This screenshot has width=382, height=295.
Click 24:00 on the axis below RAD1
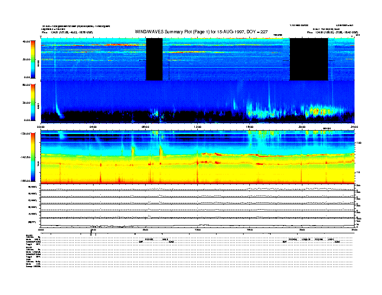[x=354, y=127]
